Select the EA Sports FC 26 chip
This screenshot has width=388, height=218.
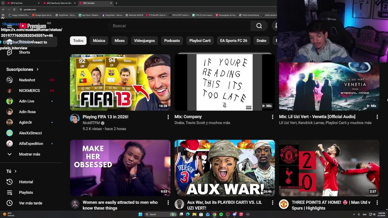pos(233,41)
